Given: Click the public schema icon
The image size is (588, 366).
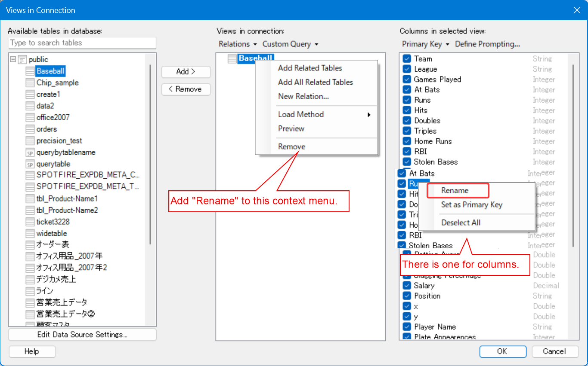Looking at the screenshot, I should pyautogui.click(x=22, y=60).
